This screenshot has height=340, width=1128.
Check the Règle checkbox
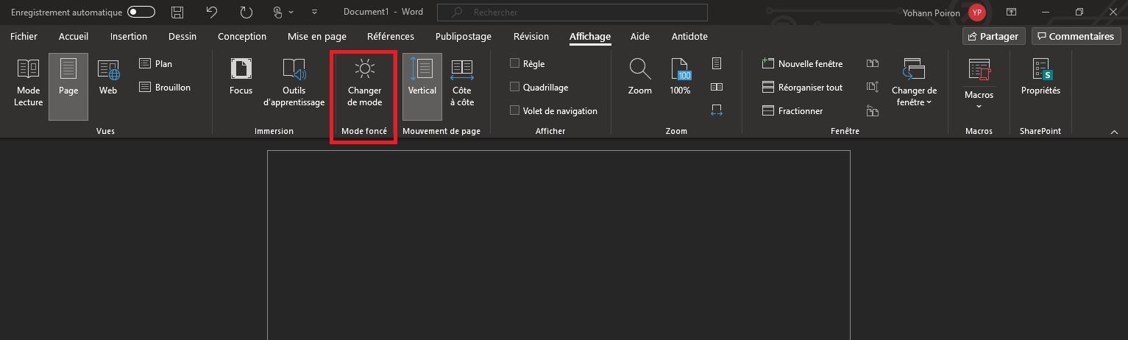[515, 64]
